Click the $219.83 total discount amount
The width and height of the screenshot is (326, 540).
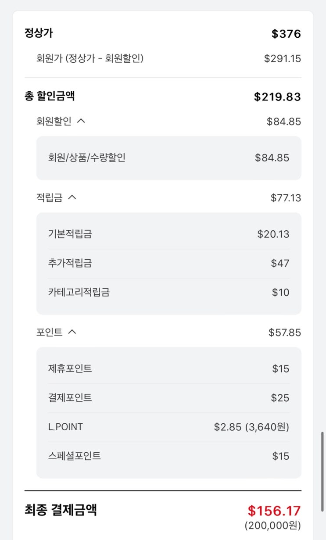277,97
